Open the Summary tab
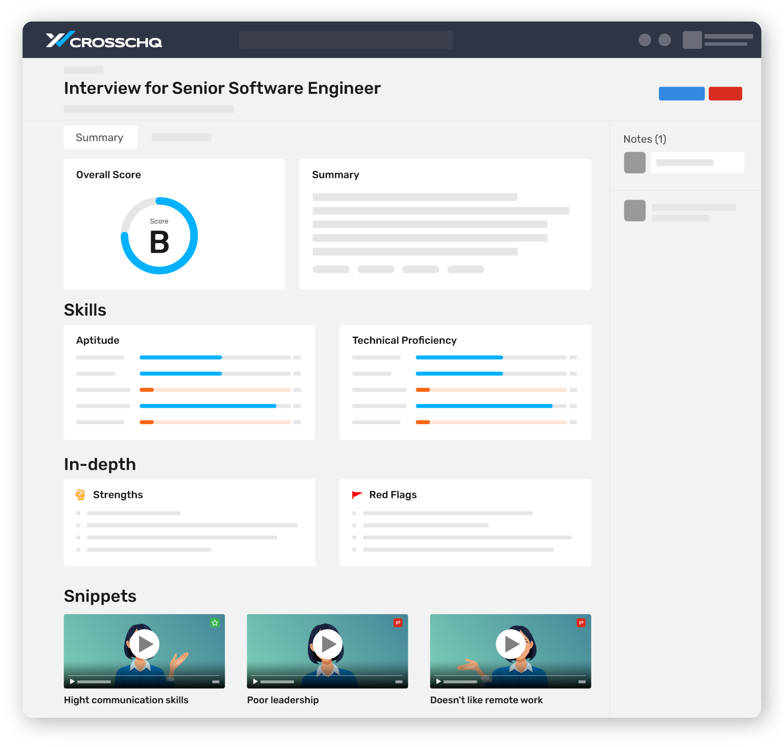The image size is (784, 747). click(100, 138)
